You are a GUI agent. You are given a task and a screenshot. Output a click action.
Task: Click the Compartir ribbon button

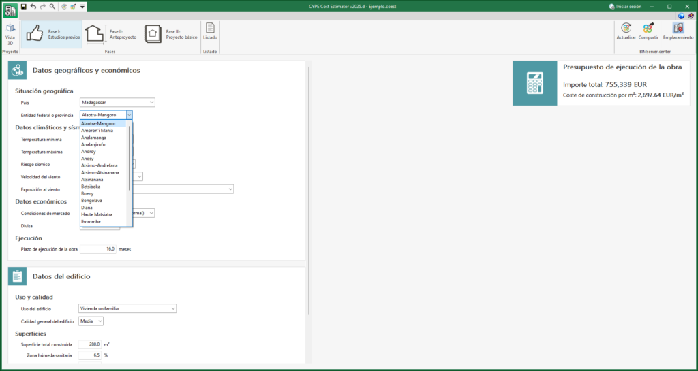[648, 31]
